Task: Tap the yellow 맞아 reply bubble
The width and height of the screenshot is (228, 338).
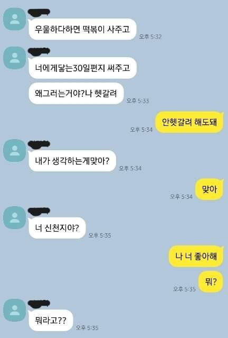Action: (x=210, y=189)
